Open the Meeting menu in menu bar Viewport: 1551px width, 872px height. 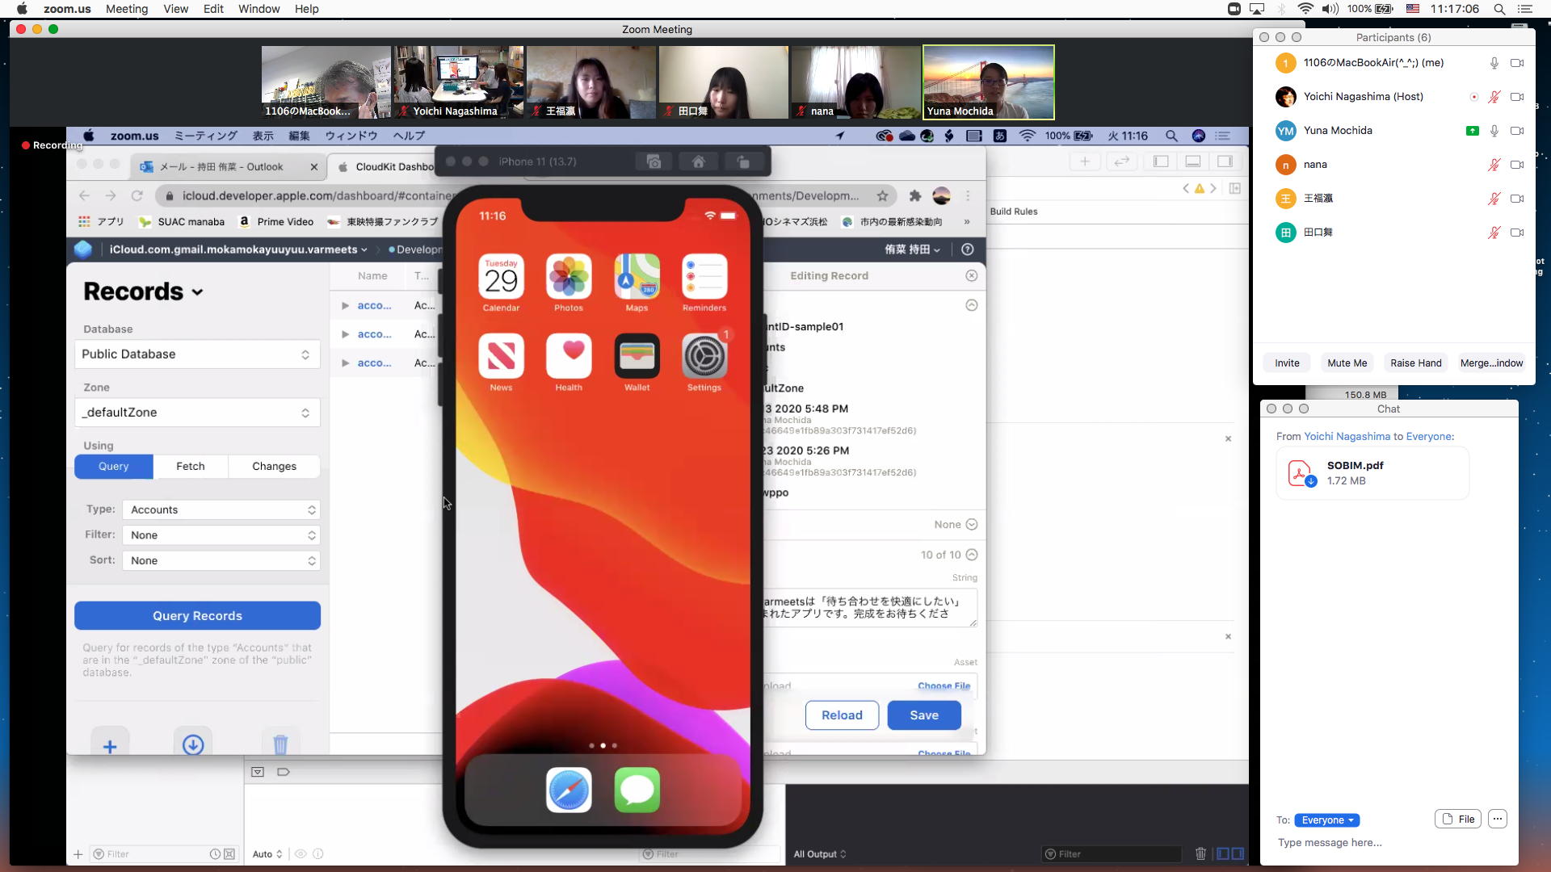(x=127, y=9)
